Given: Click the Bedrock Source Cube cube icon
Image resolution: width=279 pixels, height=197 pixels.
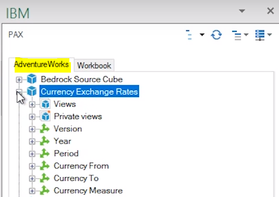Looking at the screenshot, I should [x=32, y=79].
